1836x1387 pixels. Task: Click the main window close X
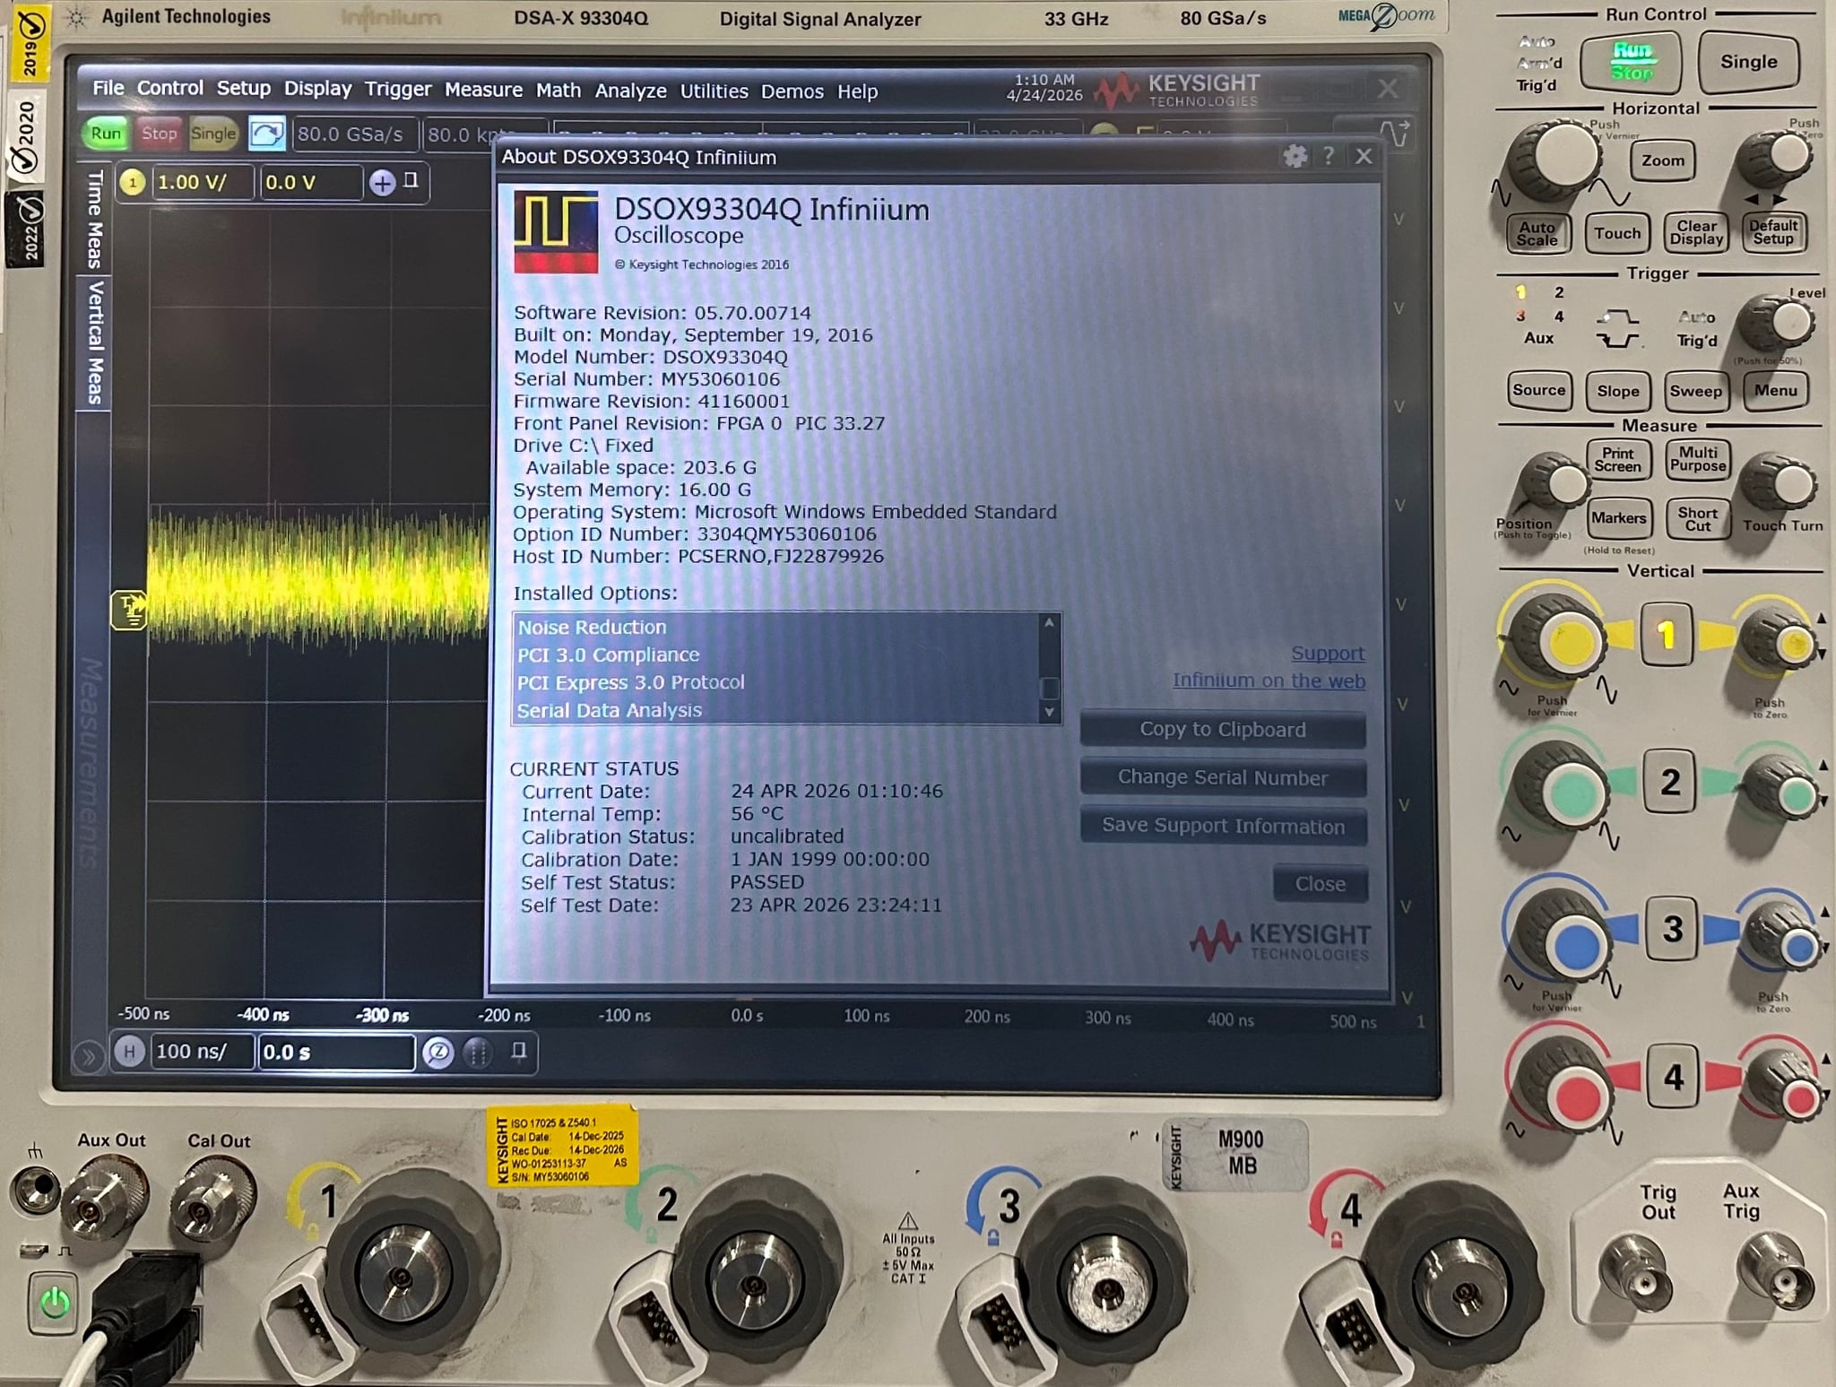pyautogui.click(x=1388, y=88)
